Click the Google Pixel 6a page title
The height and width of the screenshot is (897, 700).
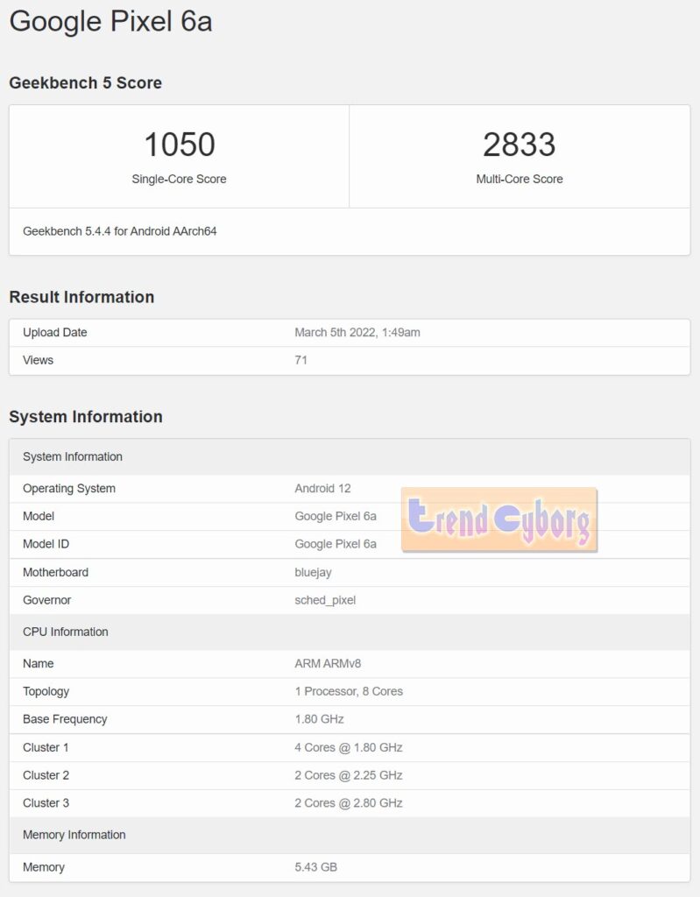[110, 22]
